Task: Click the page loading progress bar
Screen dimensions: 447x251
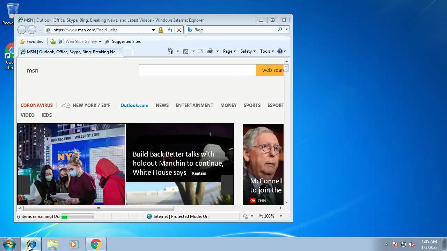Action: [x=78, y=216]
